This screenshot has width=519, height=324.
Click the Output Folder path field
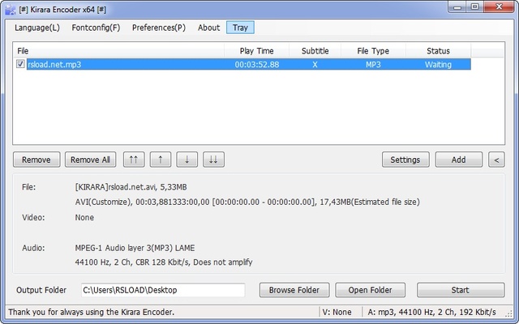pos(163,290)
